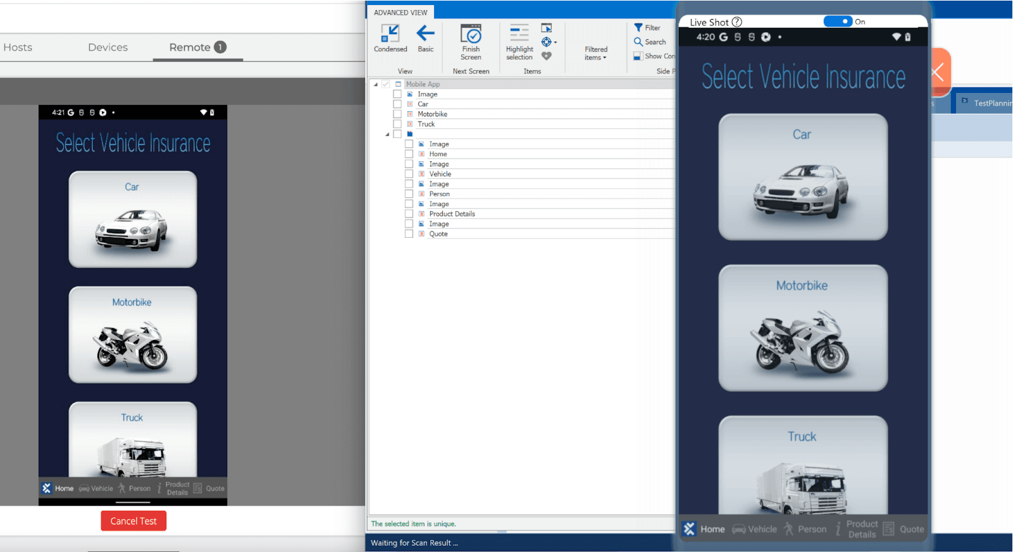This screenshot has width=1013, height=552.
Task: Tap Home in Live Shot bottom navigation
Action: pos(704,529)
